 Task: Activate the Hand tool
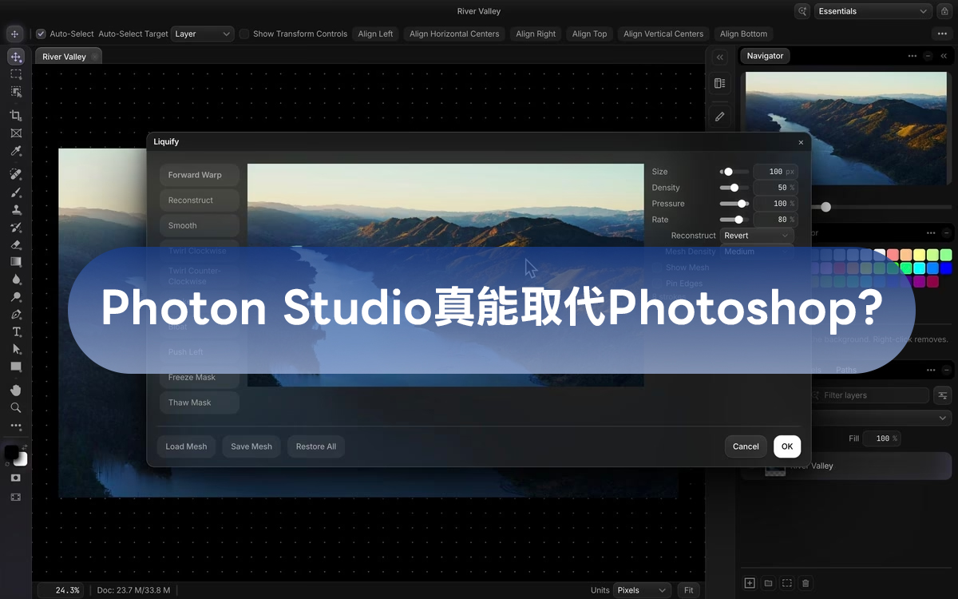tap(16, 390)
